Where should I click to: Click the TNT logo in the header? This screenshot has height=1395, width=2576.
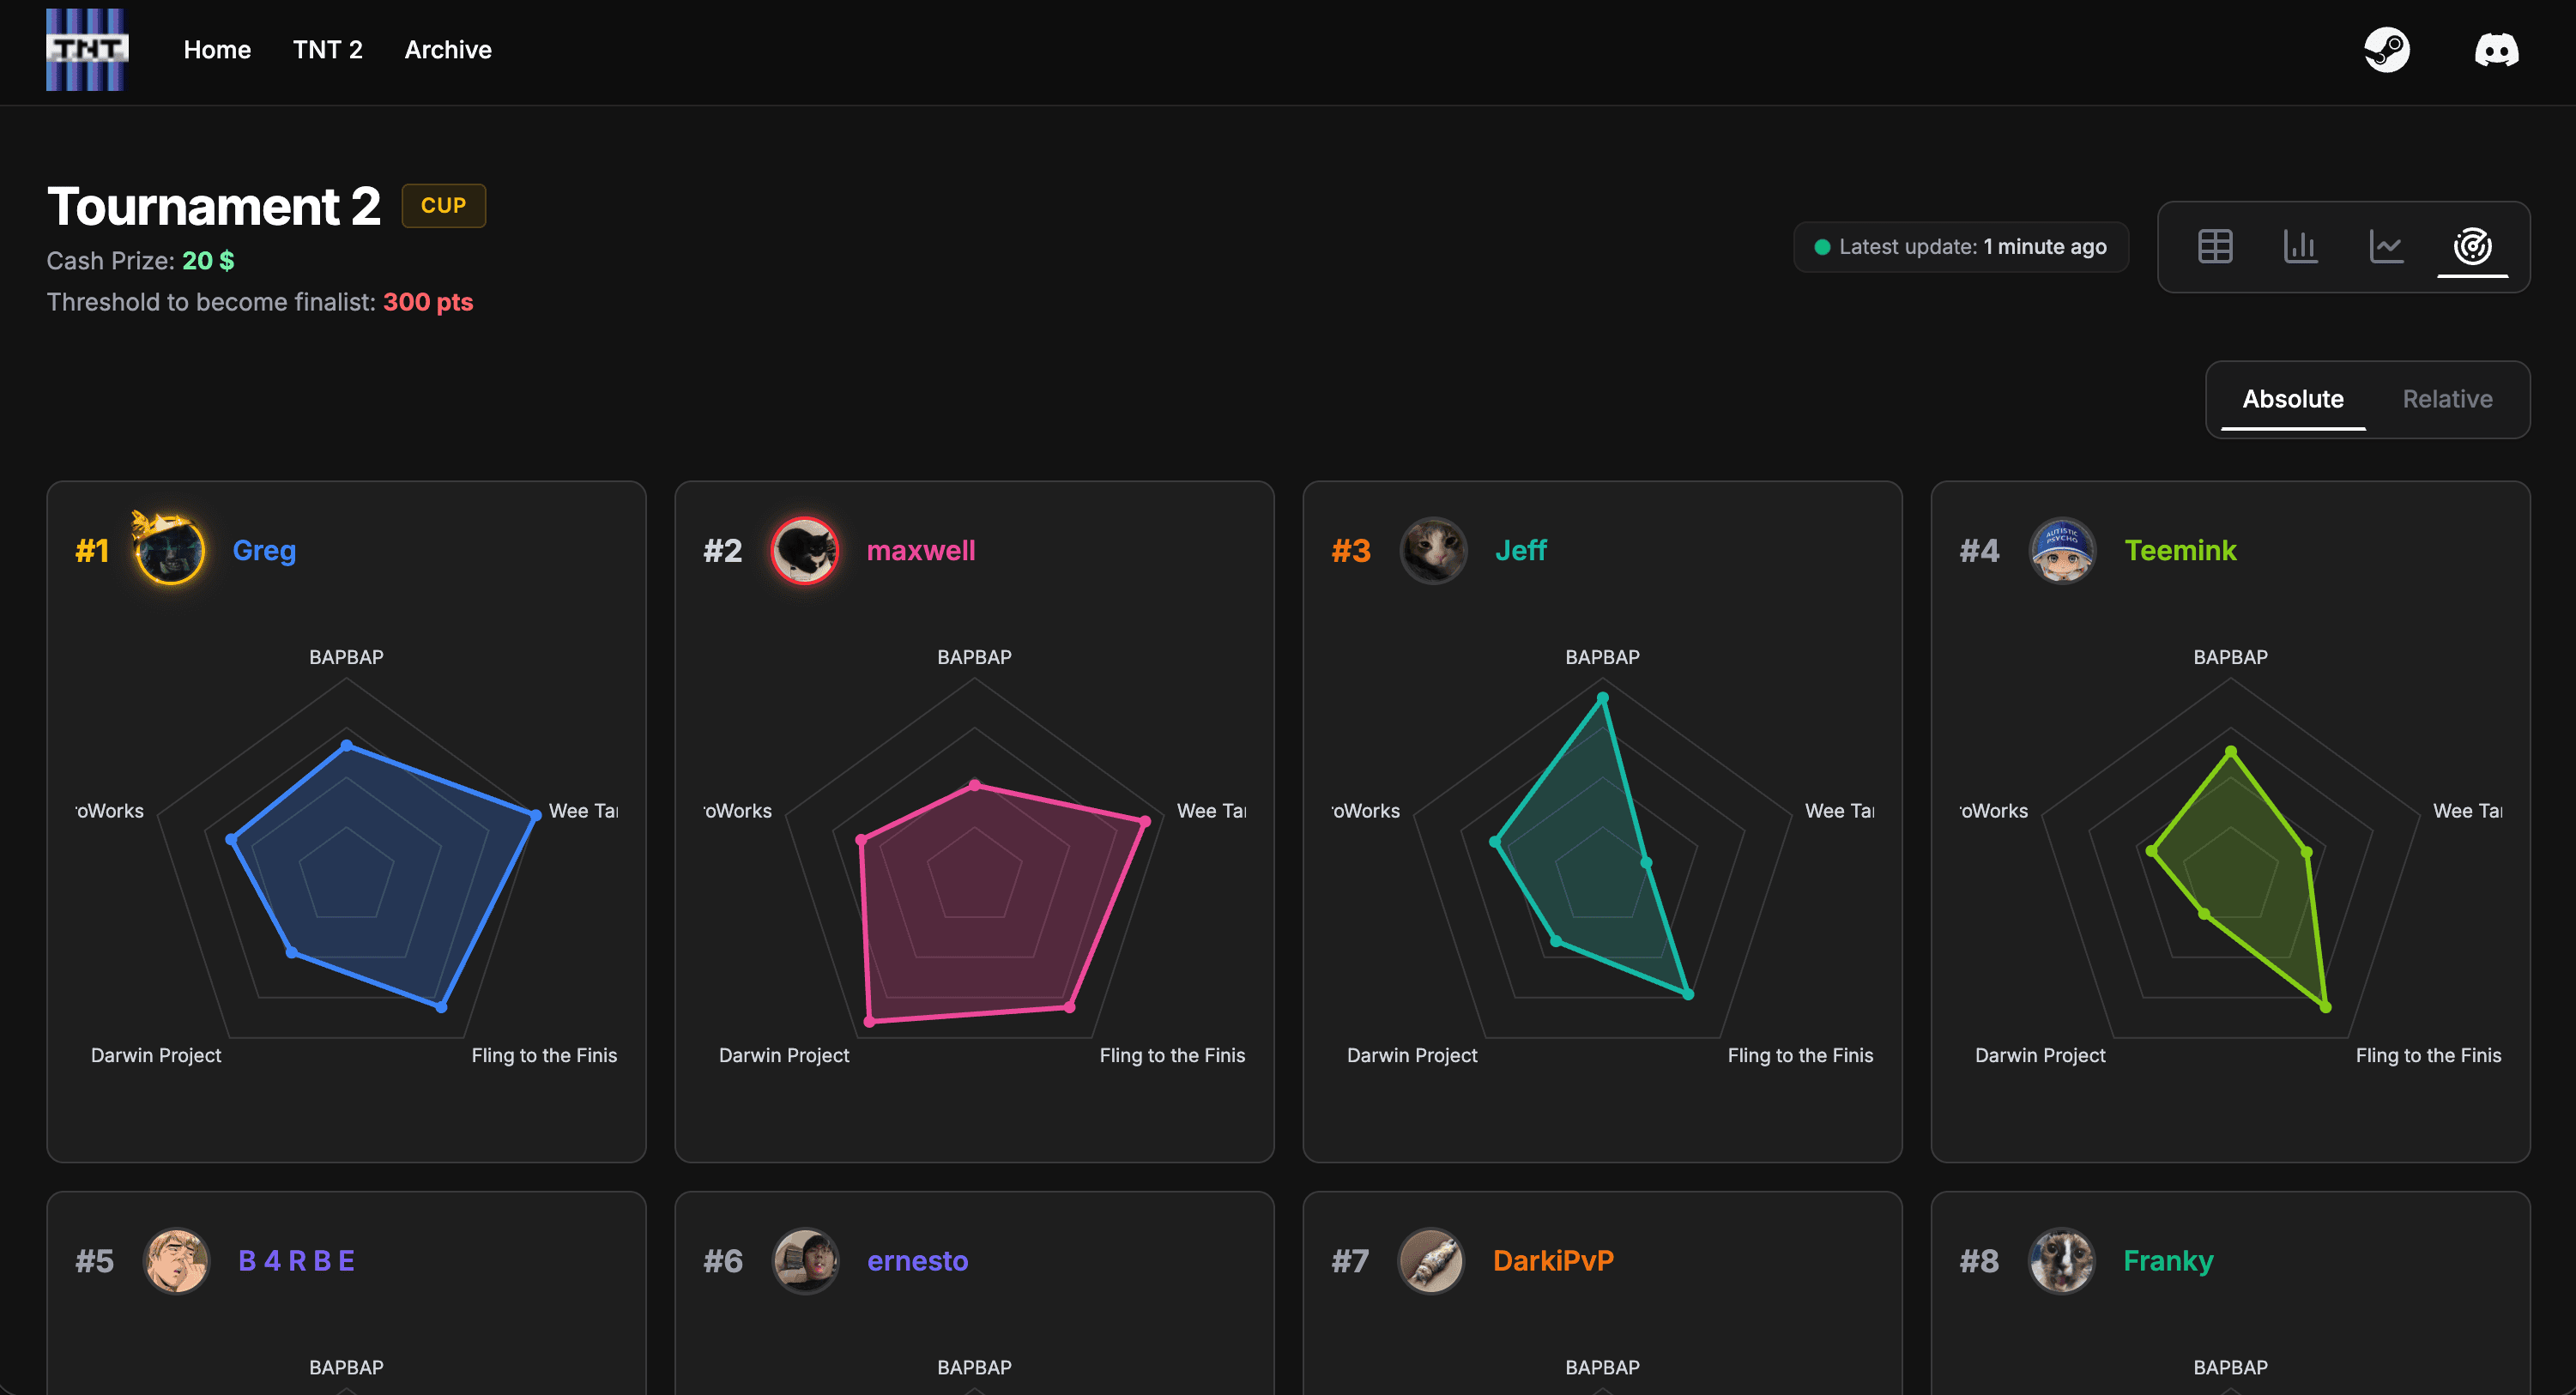[x=86, y=49]
